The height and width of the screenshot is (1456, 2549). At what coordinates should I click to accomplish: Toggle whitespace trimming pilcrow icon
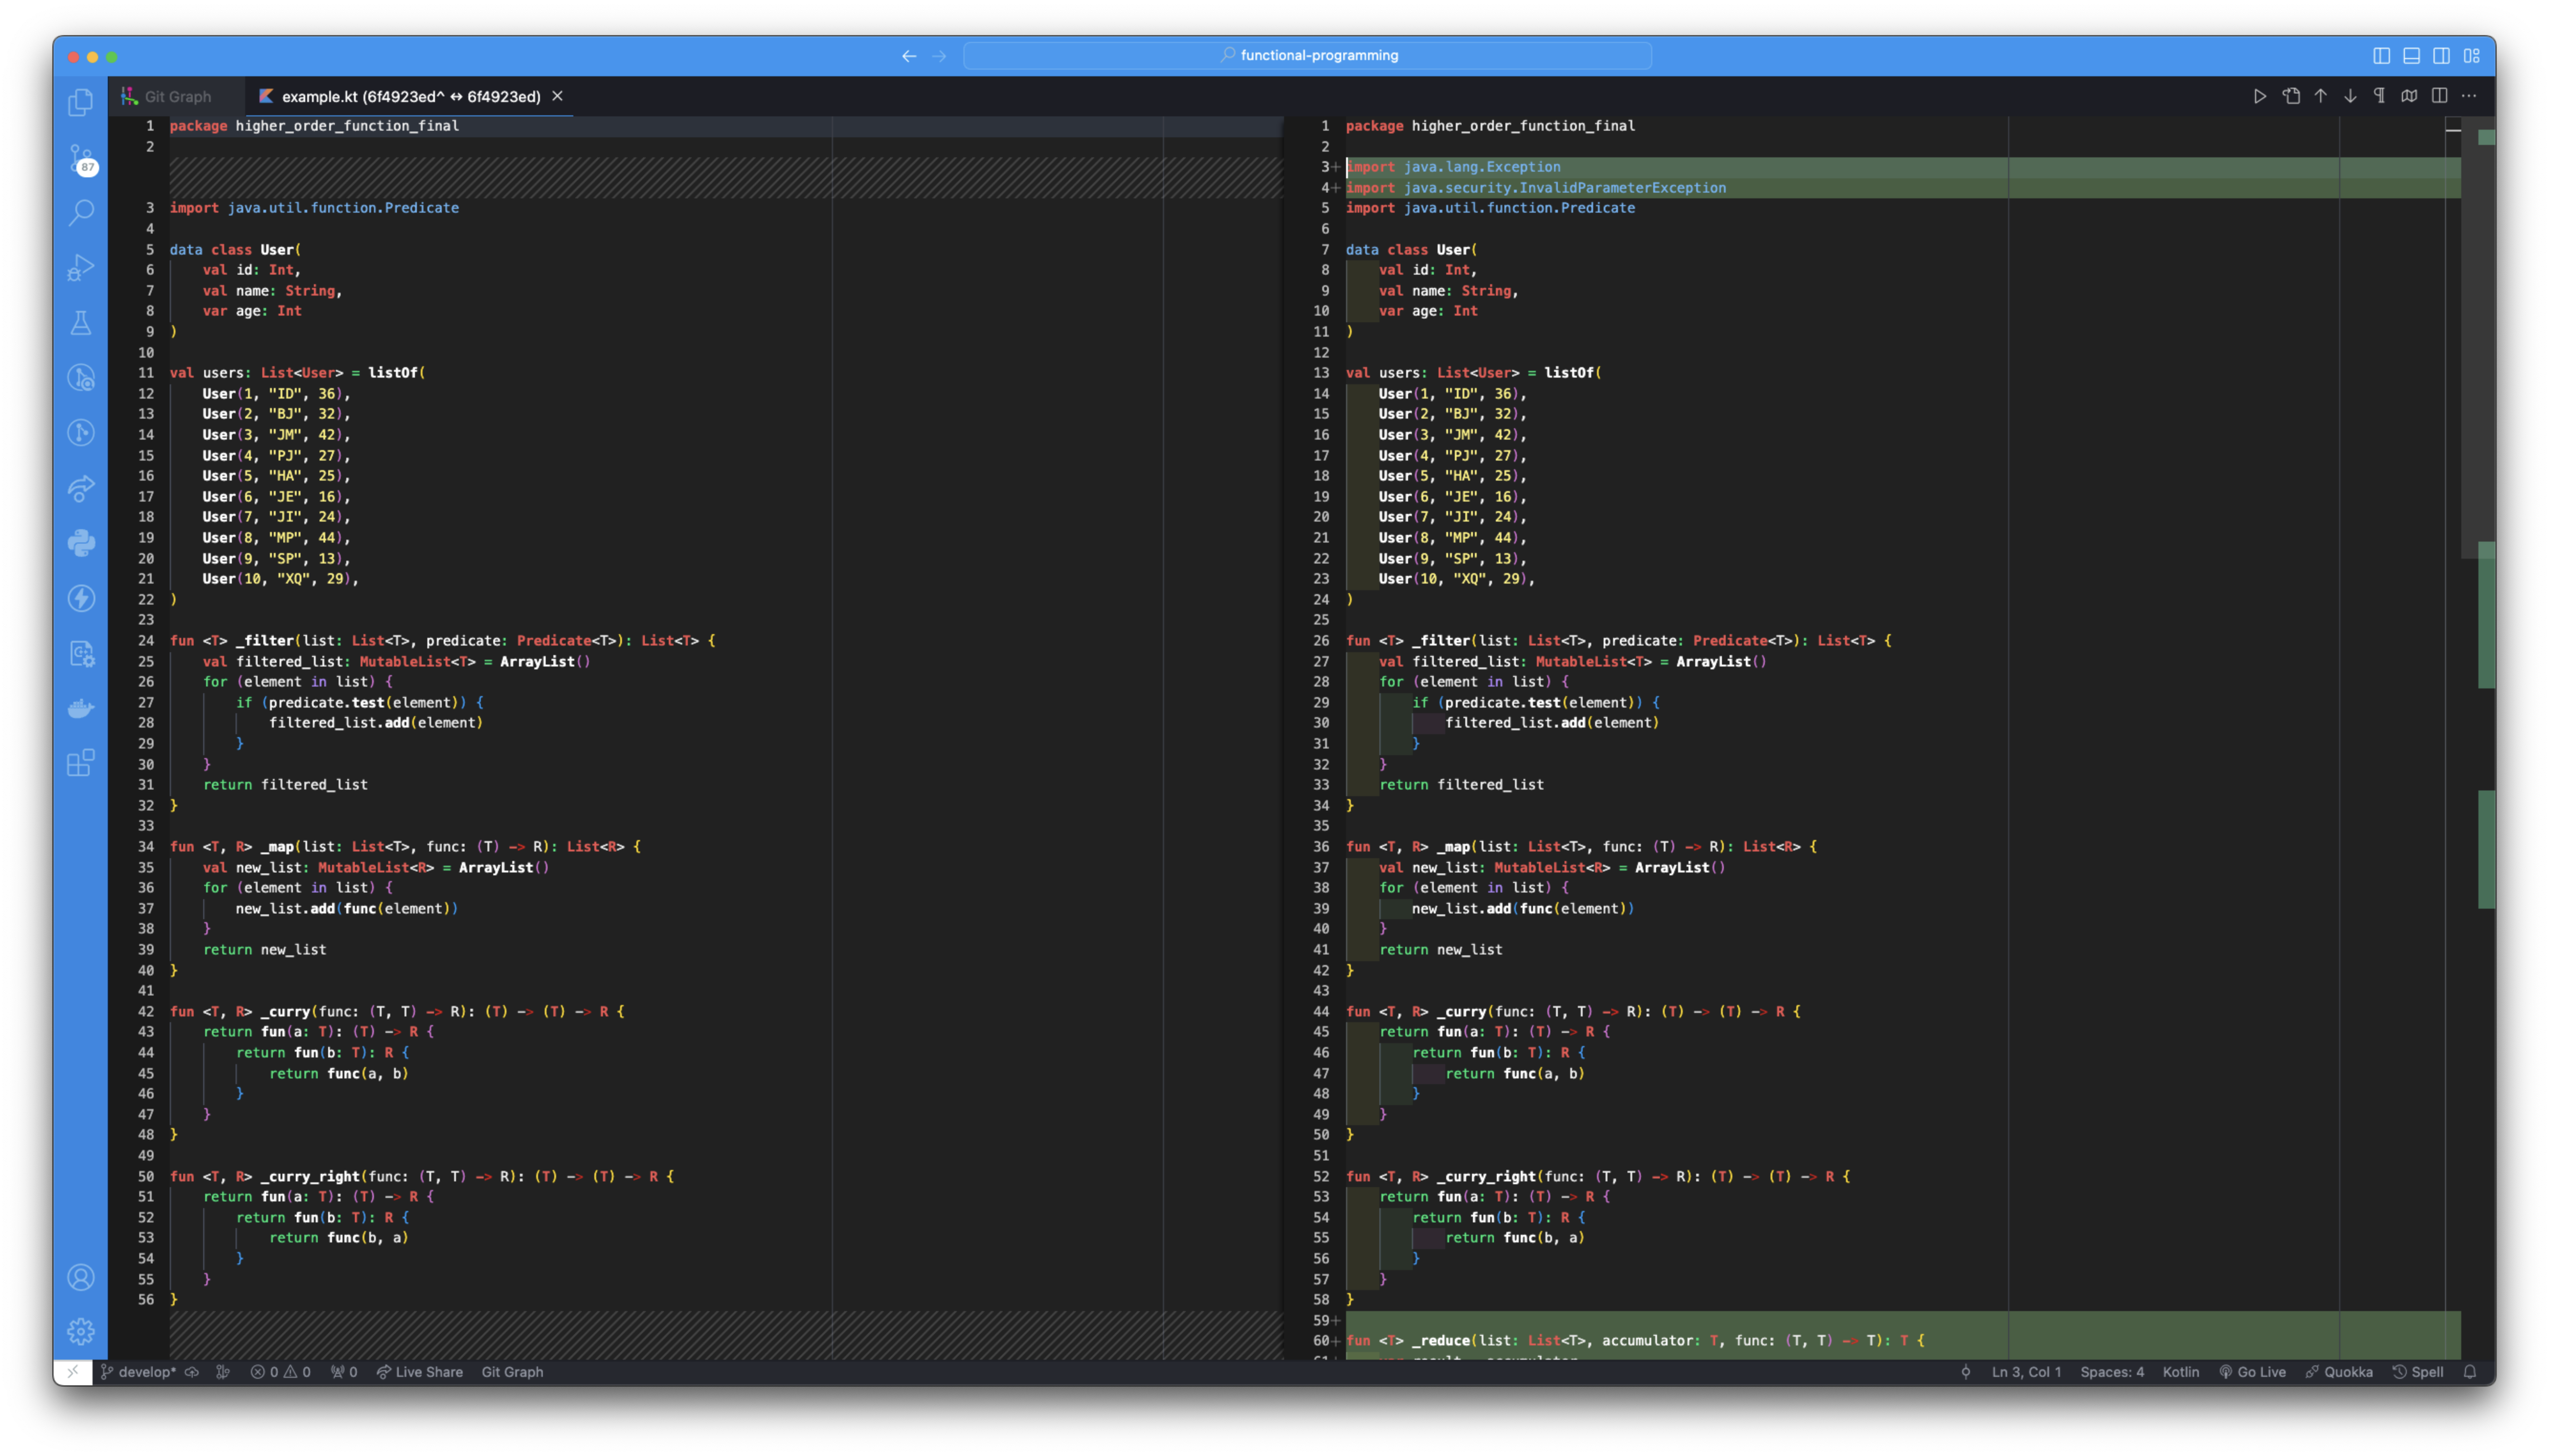2379,96
